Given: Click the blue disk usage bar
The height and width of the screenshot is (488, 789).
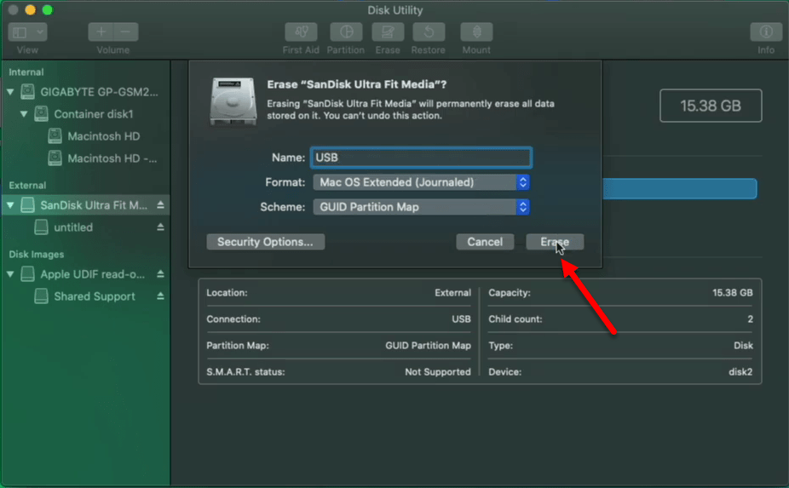Looking at the screenshot, I should pos(679,189).
